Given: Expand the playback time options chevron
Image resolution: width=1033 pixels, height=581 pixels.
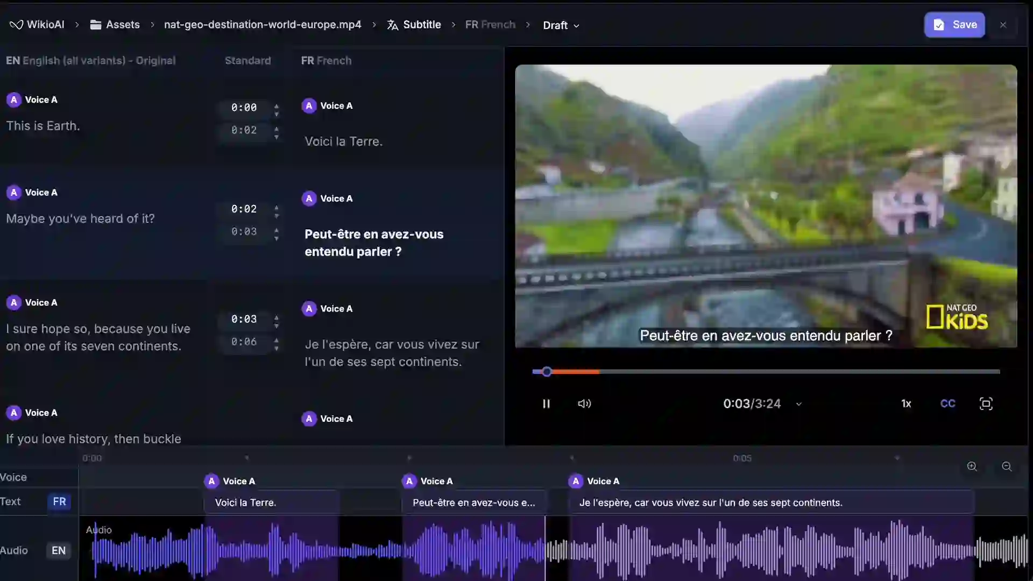Looking at the screenshot, I should pyautogui.click(x=798, y=403).
